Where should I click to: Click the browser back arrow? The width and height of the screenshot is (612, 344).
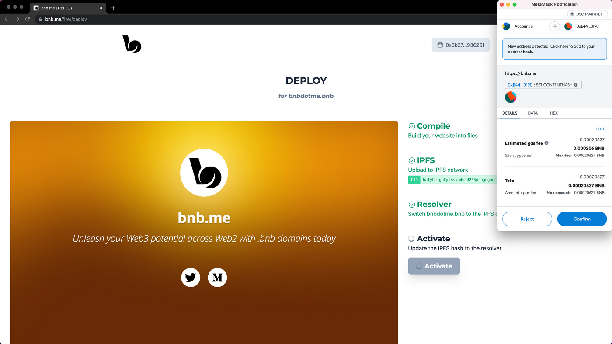pyautogui.click(x=7, y=19)
